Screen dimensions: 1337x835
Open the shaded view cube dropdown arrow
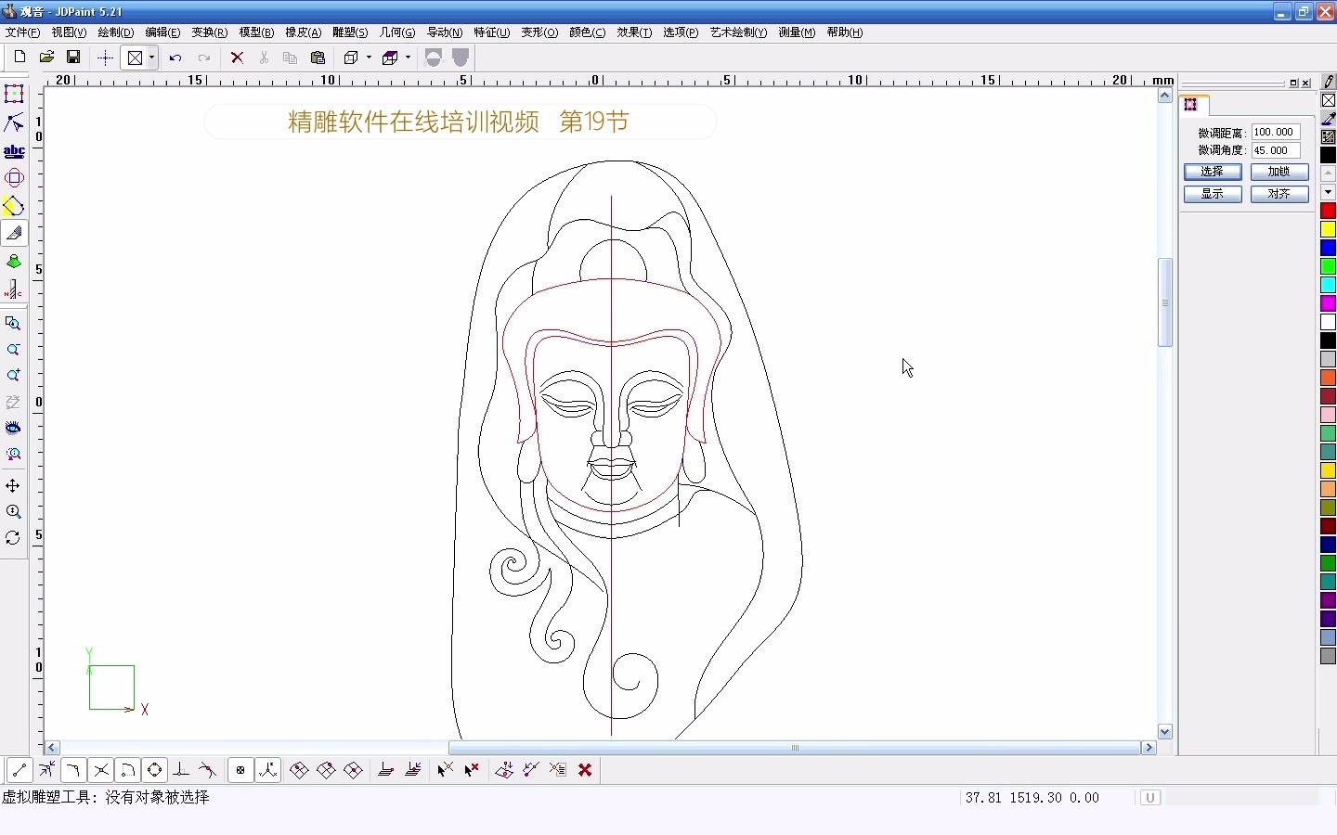409,58
